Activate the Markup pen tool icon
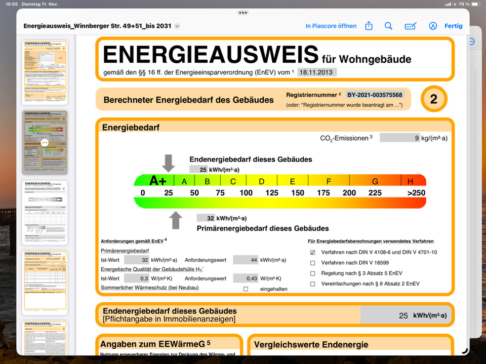 [432, 26]
